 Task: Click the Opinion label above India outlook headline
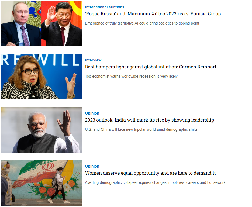[x=92, y=113]
